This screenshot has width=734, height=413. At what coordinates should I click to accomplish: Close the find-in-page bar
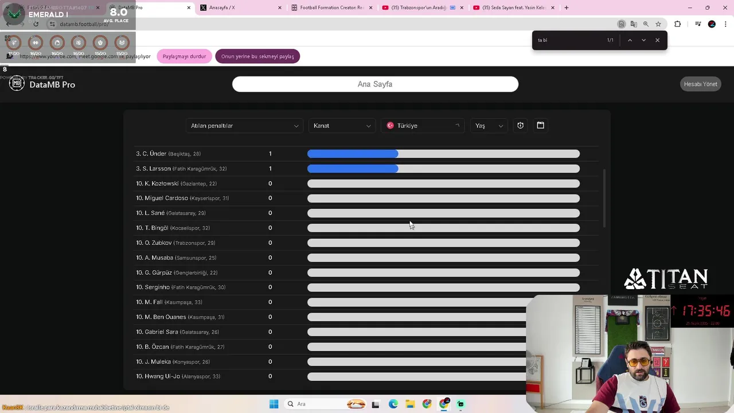657,40
